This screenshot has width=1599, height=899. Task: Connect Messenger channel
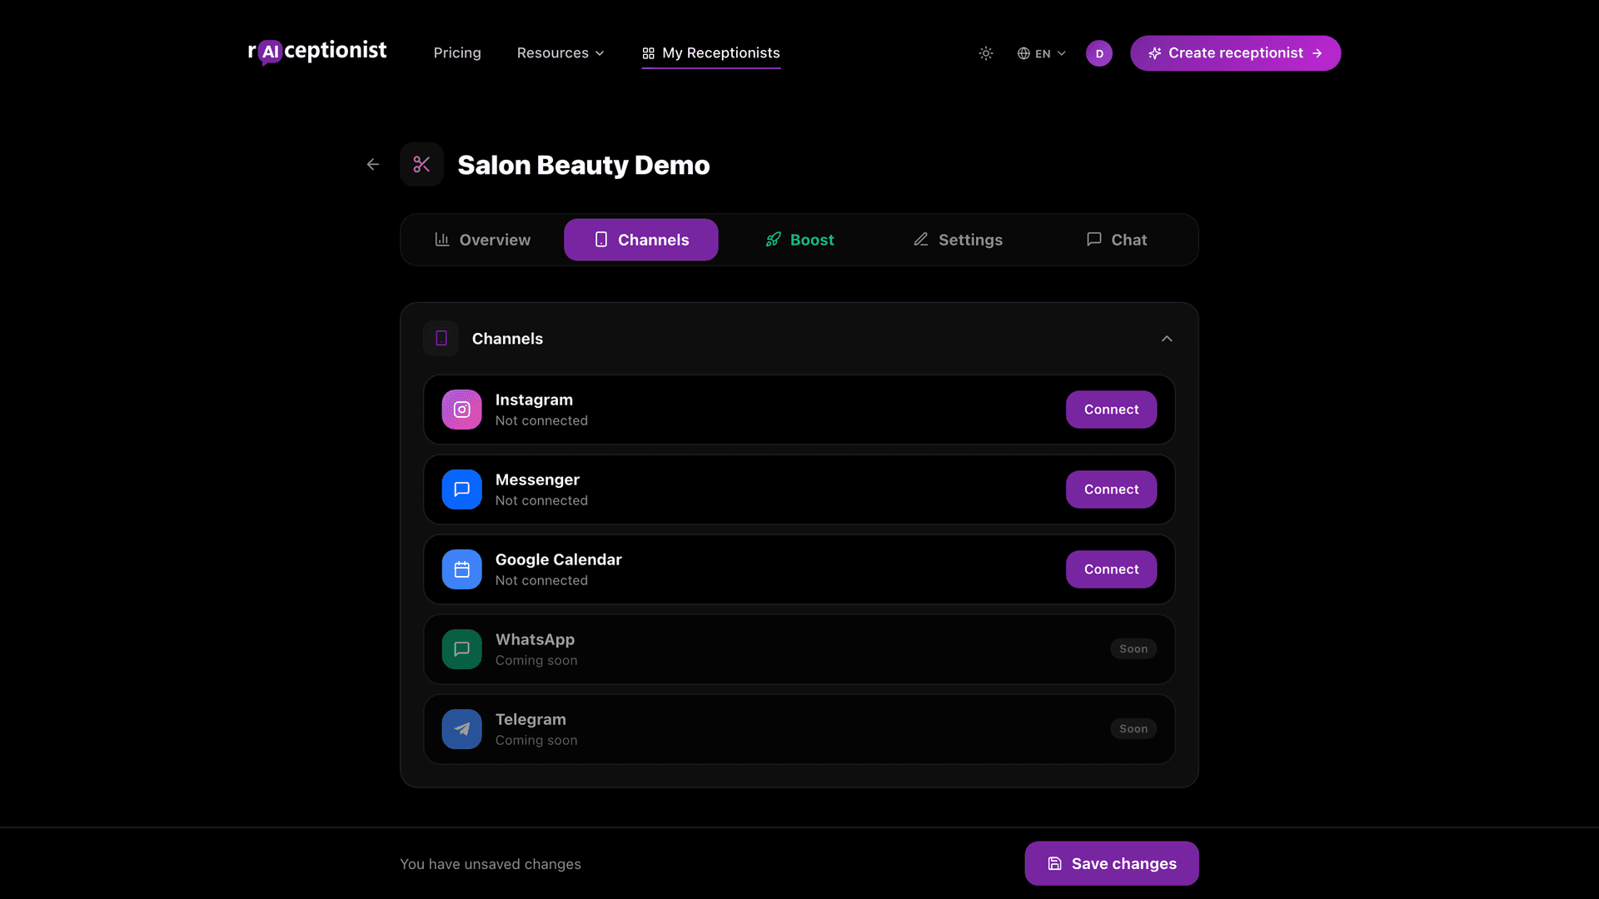(1111, 489)
